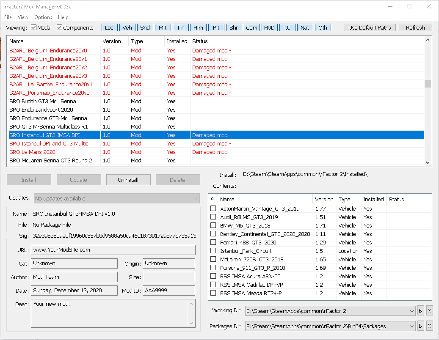Image resolution: width=439 pixels, height=340 pixels.
Task: Uncheck the Mods viewing checkbox
Action: [33, 27]
